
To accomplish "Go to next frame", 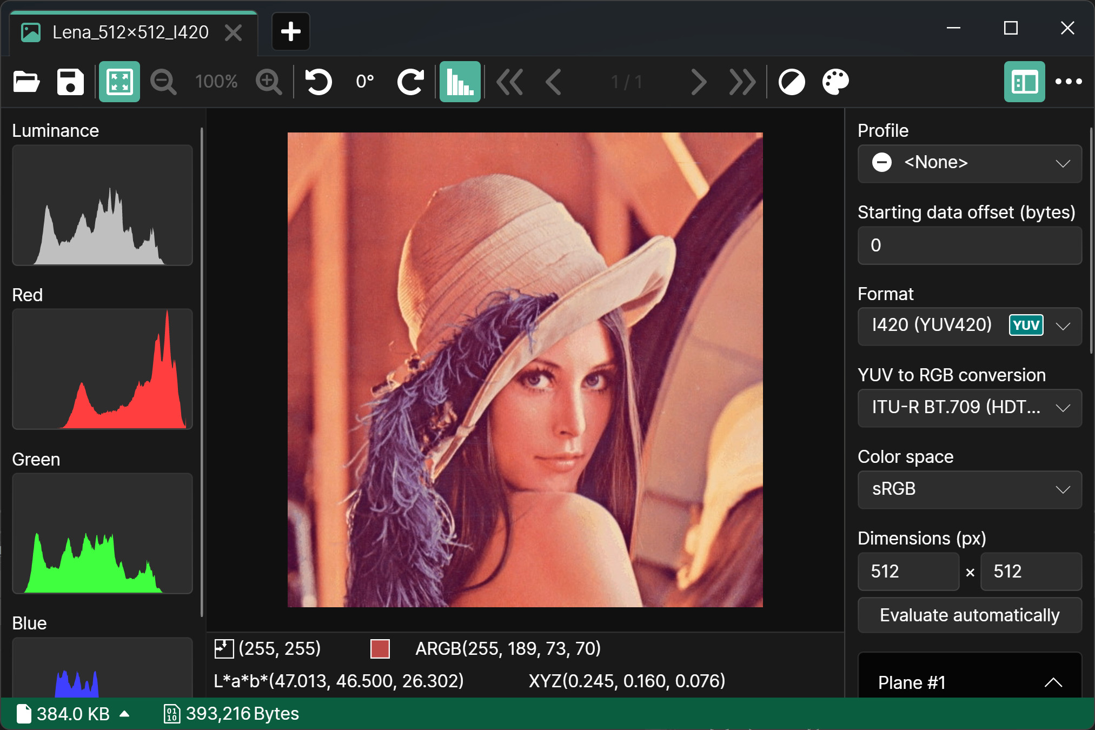I will (x=699, y=82).
